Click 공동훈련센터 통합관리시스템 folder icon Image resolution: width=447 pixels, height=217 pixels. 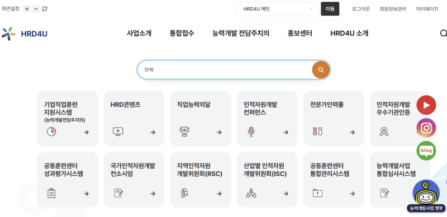coord(317,193)
